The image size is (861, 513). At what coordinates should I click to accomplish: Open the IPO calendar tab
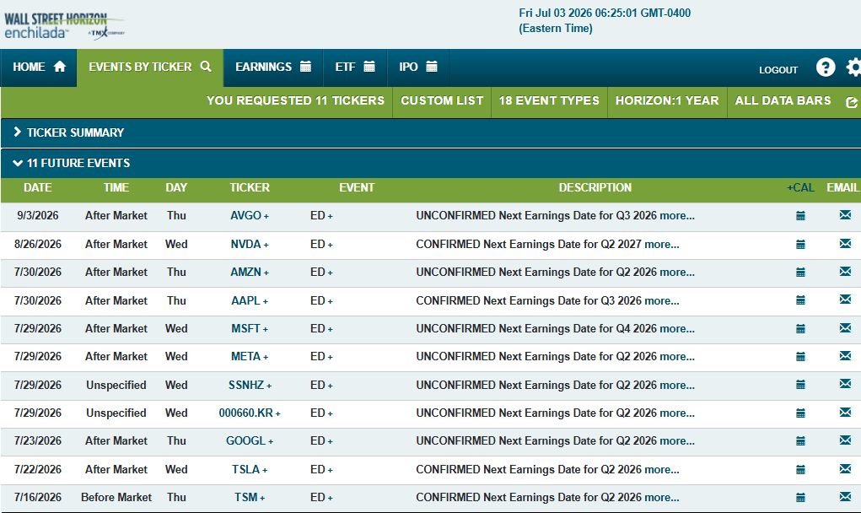(418, 67)
